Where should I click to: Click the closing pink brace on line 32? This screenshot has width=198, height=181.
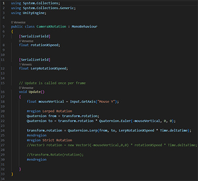20,169
